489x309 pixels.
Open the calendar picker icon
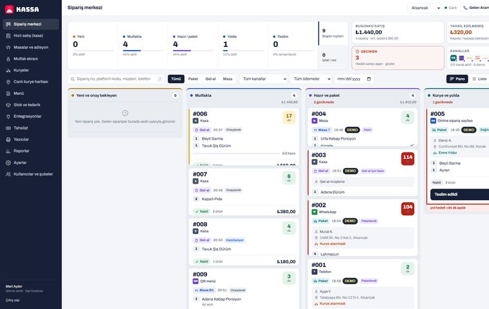pos(369,79)
